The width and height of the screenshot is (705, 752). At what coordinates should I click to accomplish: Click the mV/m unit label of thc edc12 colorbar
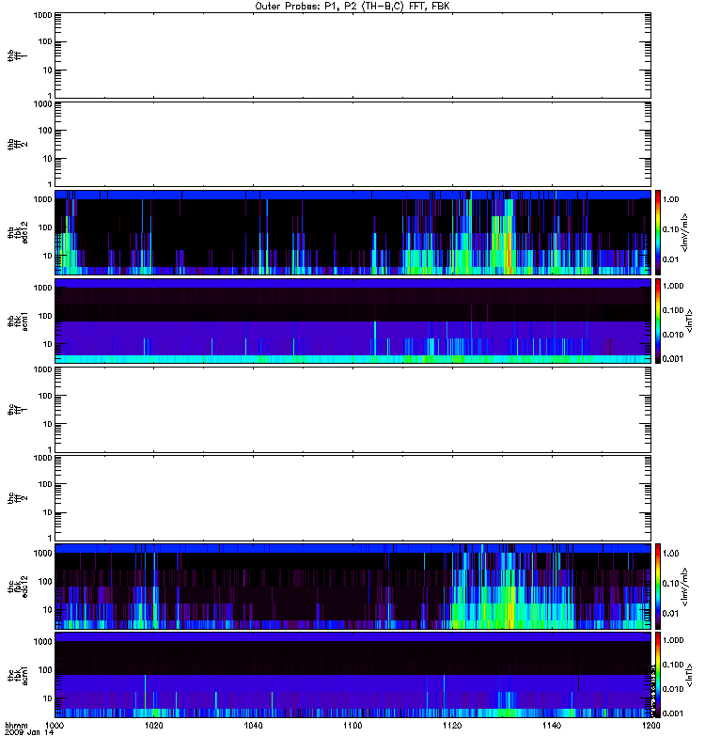[x=685, y=586]
